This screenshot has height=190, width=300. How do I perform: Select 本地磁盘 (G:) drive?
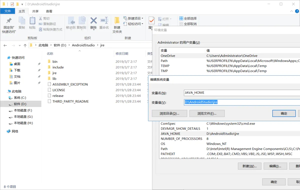(x=23, y=117)
